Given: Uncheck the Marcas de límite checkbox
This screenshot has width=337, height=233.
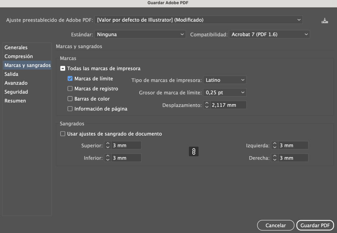Looking at the screenshot, I should (70, 79).
